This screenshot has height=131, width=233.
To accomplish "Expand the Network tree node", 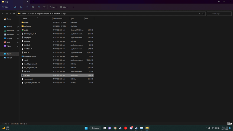I will [x=2, y=58].
